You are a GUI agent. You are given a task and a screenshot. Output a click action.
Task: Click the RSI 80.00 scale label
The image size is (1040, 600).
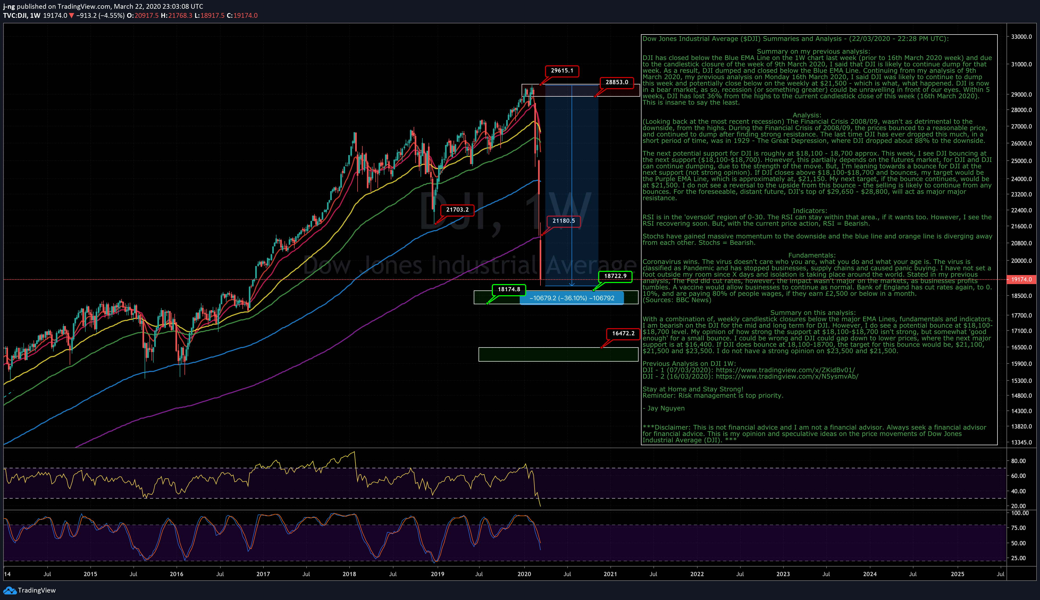(1018, 461)
